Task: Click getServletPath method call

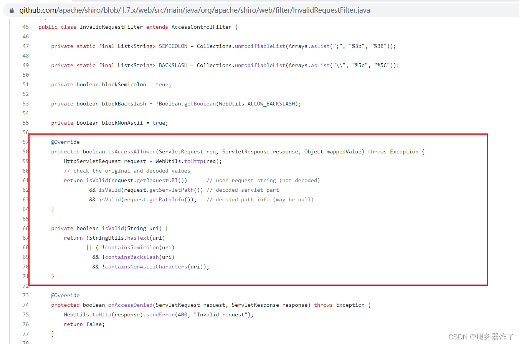Action: pyautogui.click(x=172, y=190)
